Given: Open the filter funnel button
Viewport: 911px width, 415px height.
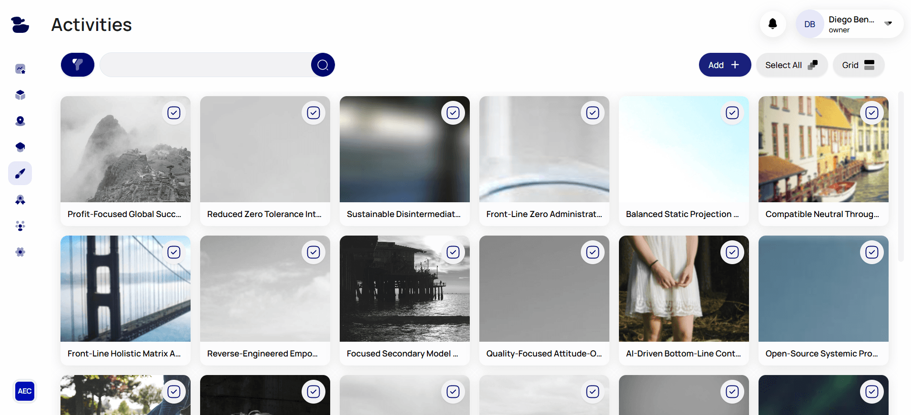Looking at the screenshot, I should point(78,65).
